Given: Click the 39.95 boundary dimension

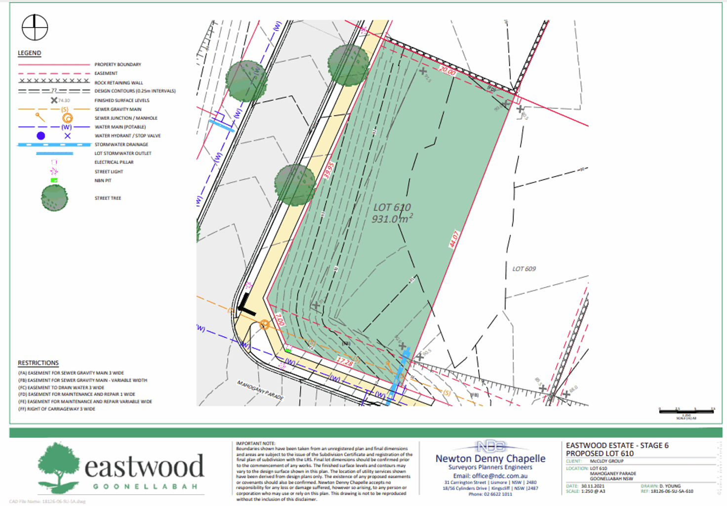Looking at the screenshot, I should click(329, 171).
